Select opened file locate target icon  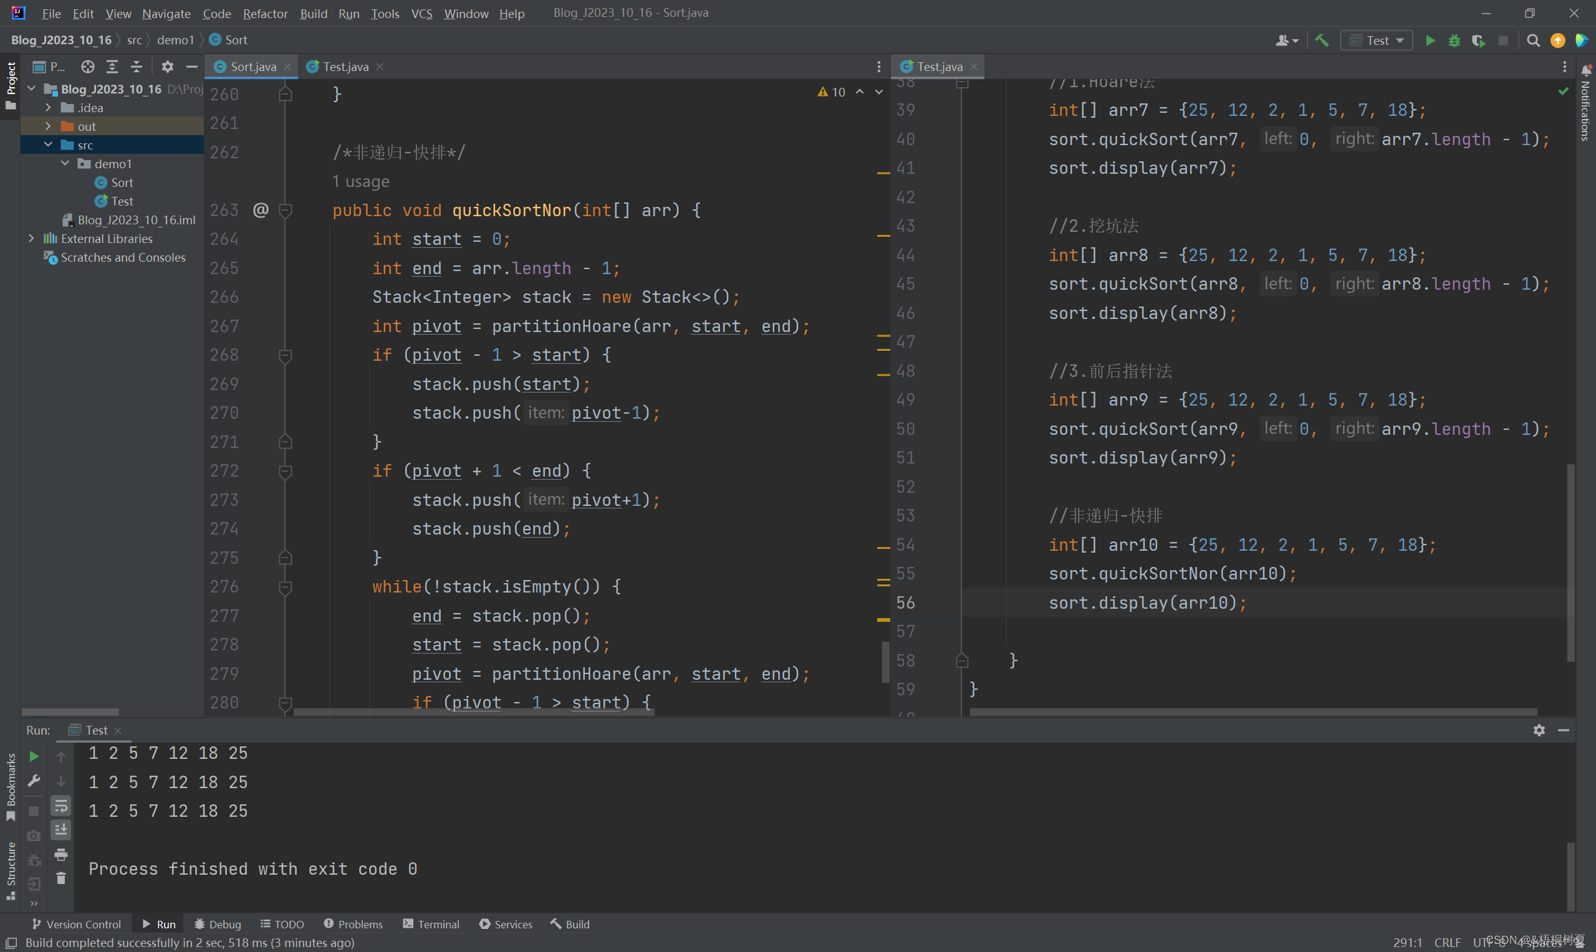[88, 67]
